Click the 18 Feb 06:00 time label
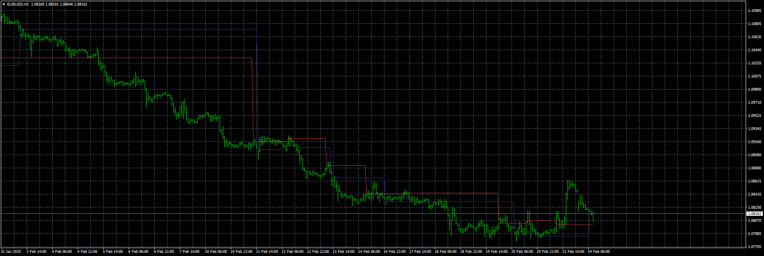Viewport: 764px width, 256px height. (446, 252)
